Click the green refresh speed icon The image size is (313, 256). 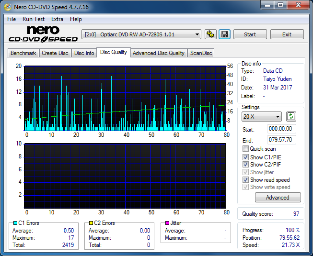click(x=291, y=116)
